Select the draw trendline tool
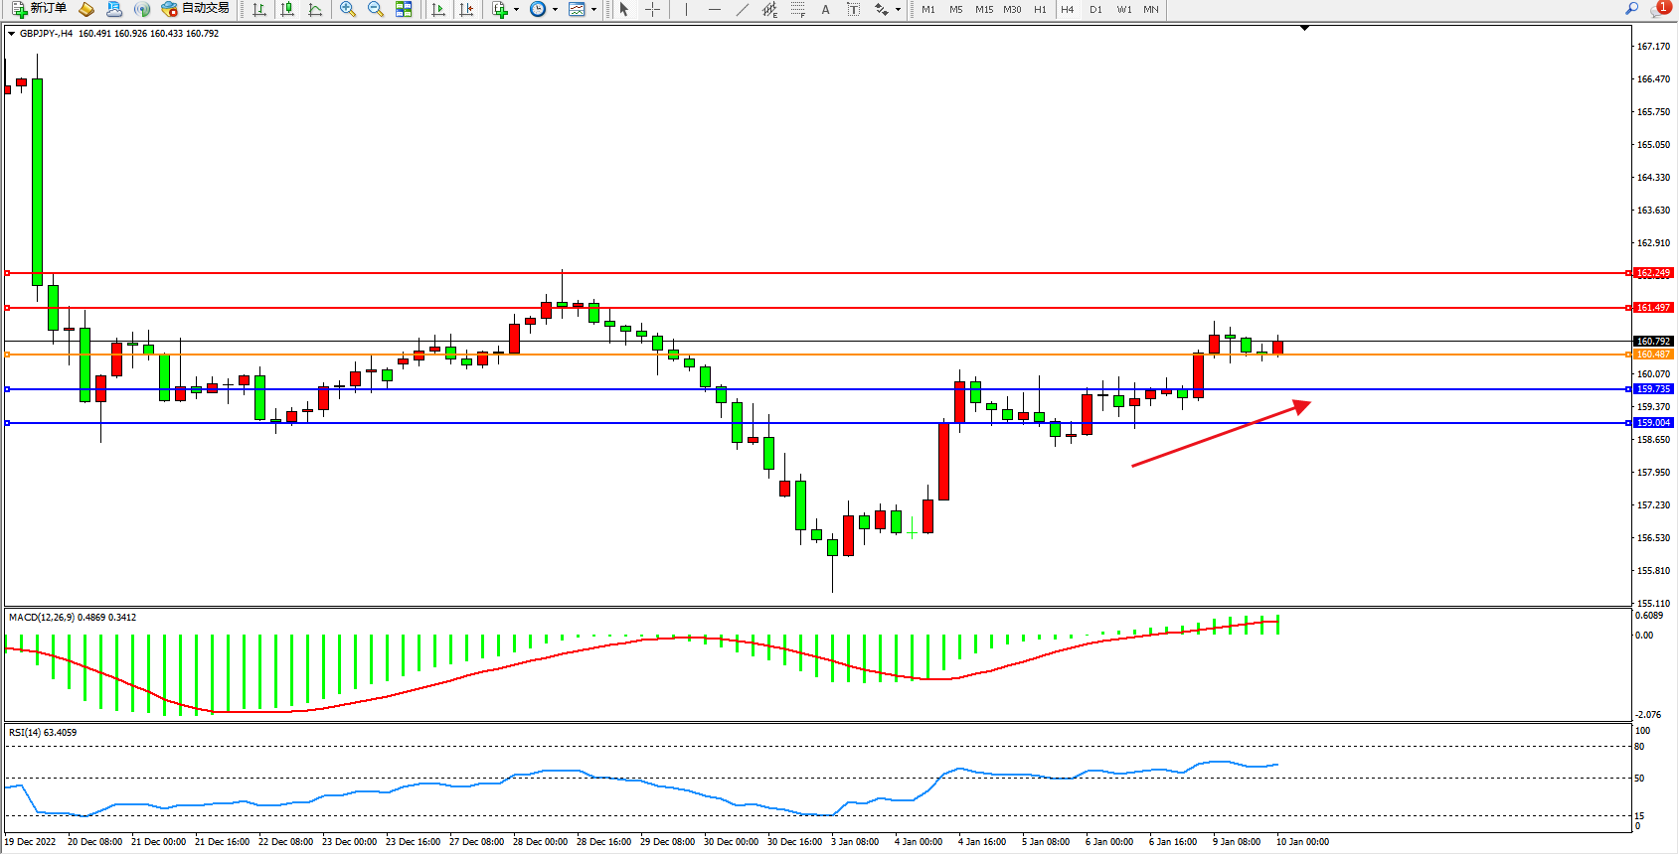1679x855 pixels. coord(742,9)
